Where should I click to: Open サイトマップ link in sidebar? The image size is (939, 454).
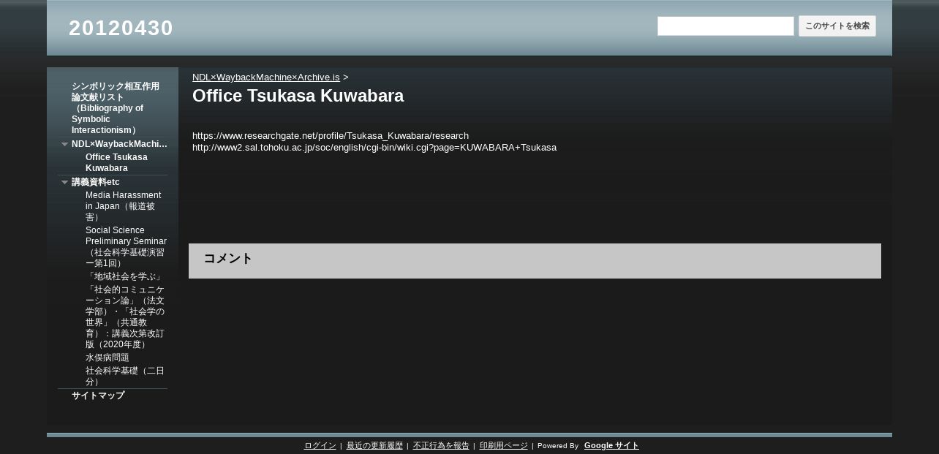pos(98,396)
